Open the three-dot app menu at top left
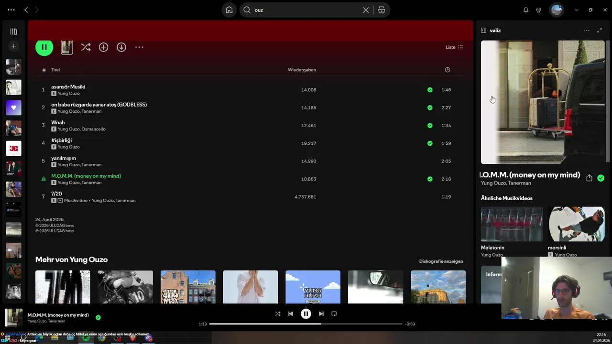 (x=11, y=10)
